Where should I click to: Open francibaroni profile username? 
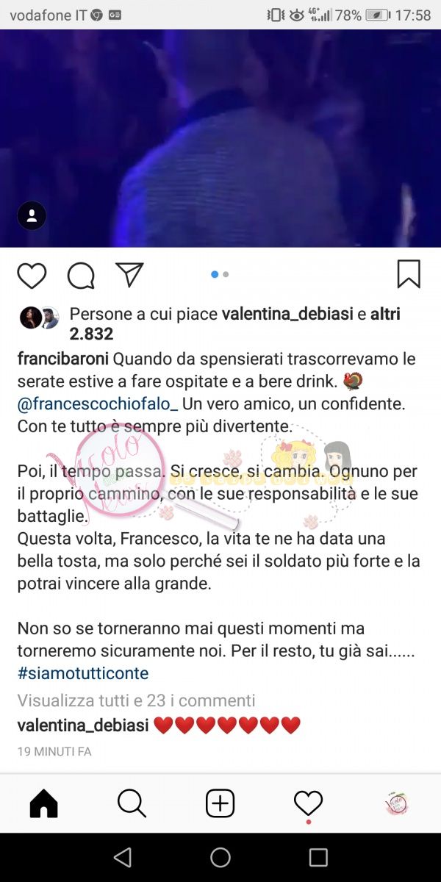point(63,360)
